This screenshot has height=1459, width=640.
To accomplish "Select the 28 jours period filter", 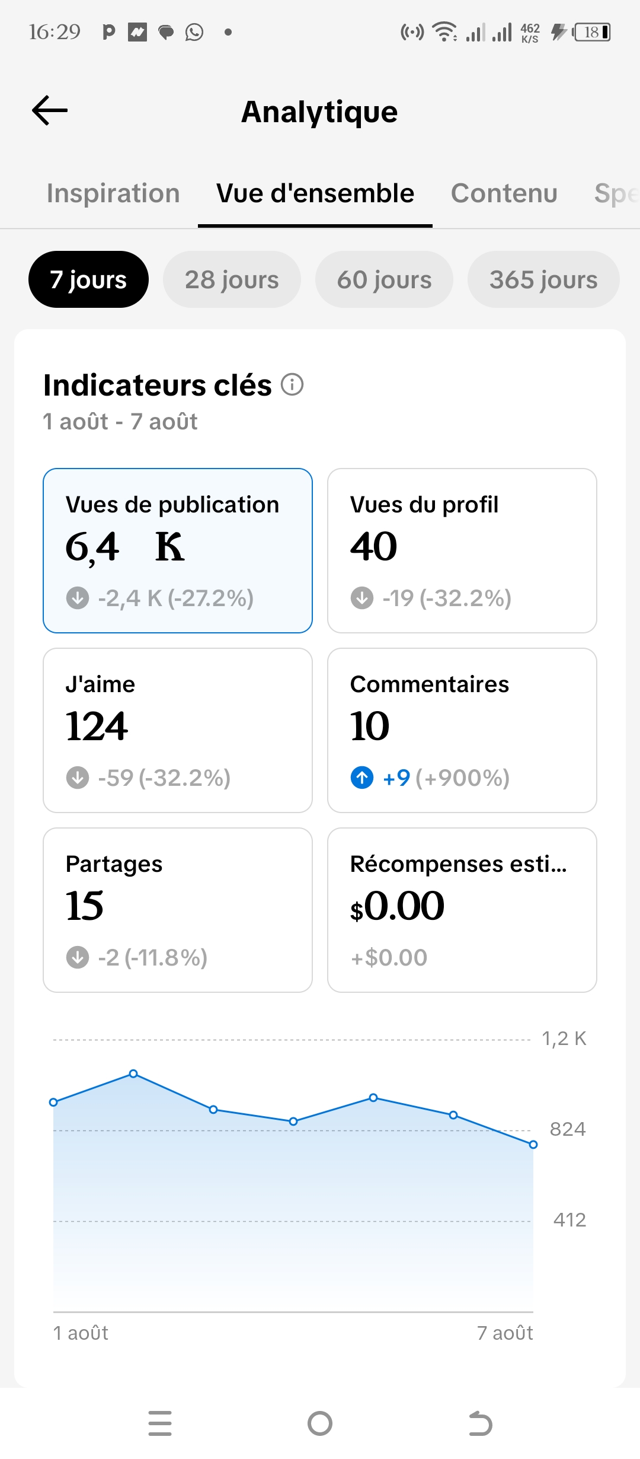I will (232, 279).
